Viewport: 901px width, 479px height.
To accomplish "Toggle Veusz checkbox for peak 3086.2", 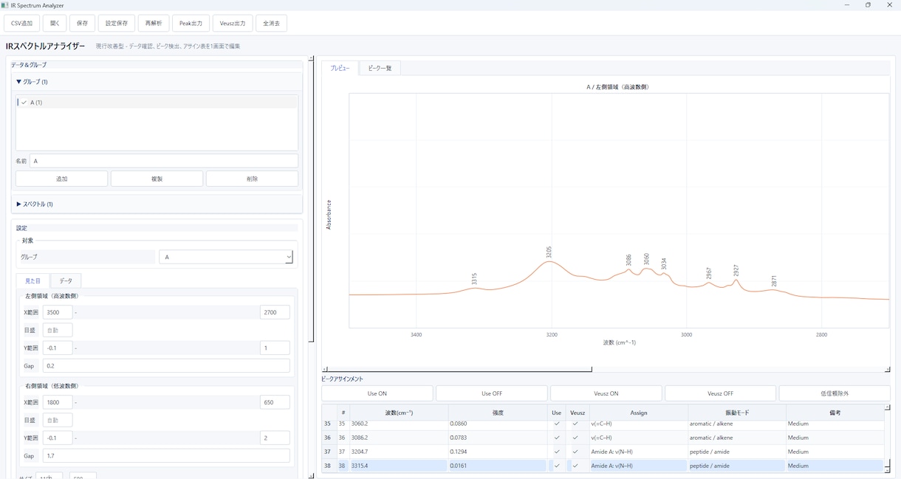I will [x=575, y=438].
